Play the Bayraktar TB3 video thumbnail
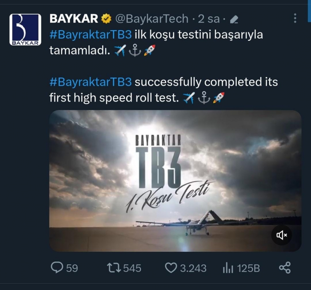The height and width of the screenshot is (290, 311). click(x=175, y=180)
